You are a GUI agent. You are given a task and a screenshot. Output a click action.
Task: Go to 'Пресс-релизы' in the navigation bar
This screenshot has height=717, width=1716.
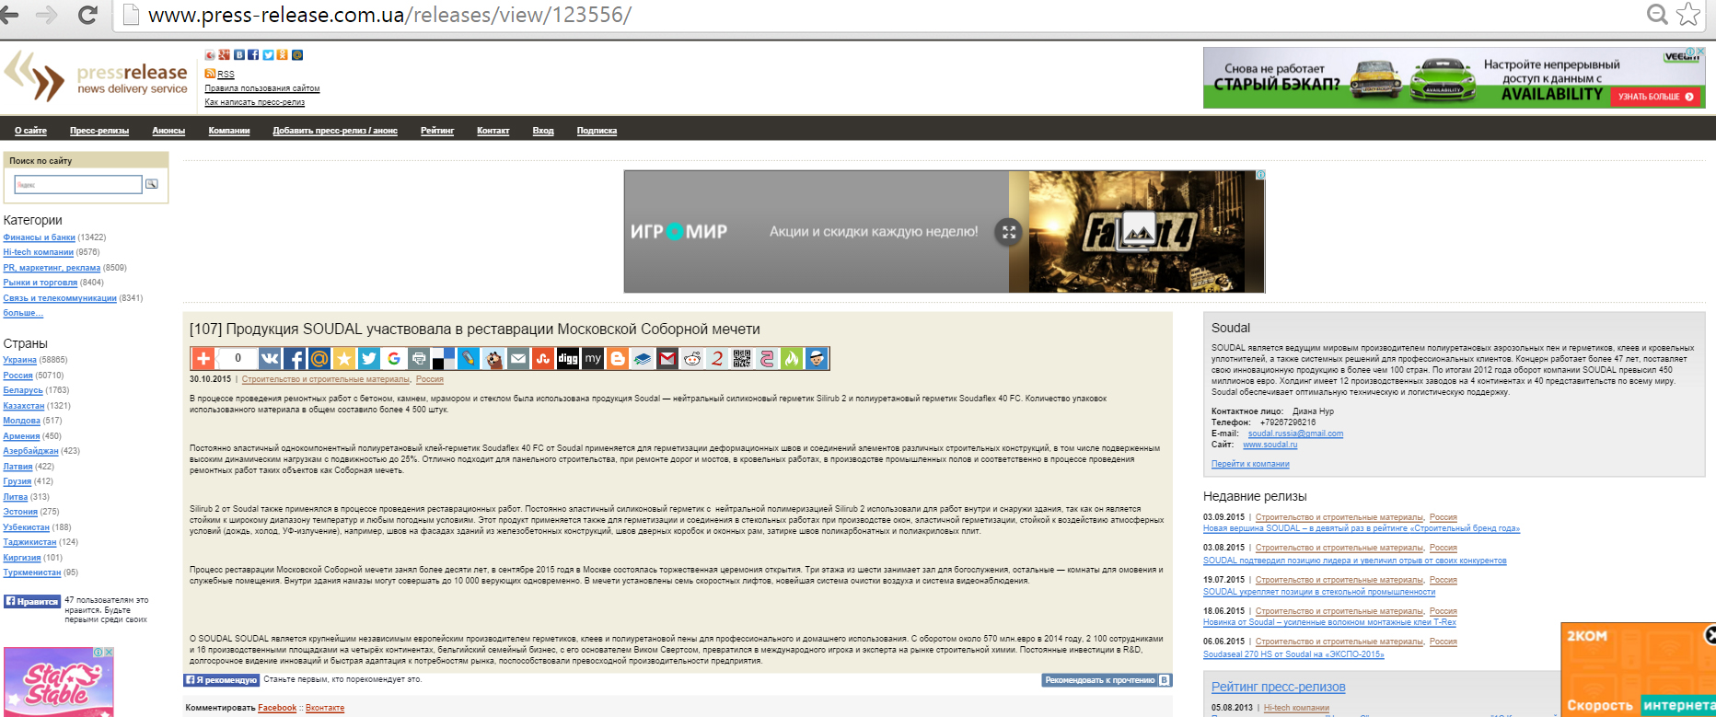point(99,131)
